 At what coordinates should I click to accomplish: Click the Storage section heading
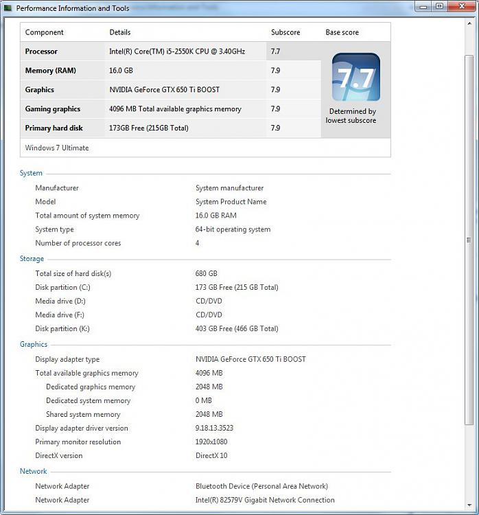[32, 258]
